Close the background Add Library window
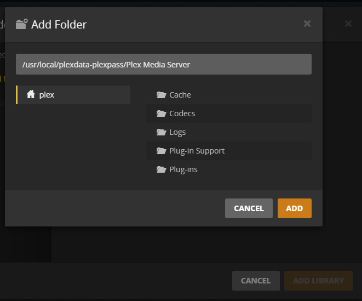This screenshot has width=362, height=301. click(x=348, y=24)
